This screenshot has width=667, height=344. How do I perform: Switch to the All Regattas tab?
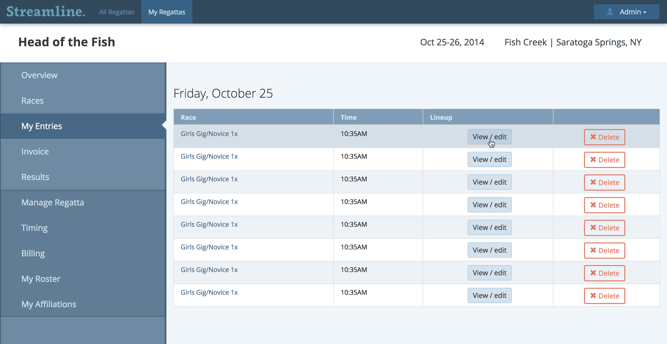[x=117, y=12]
